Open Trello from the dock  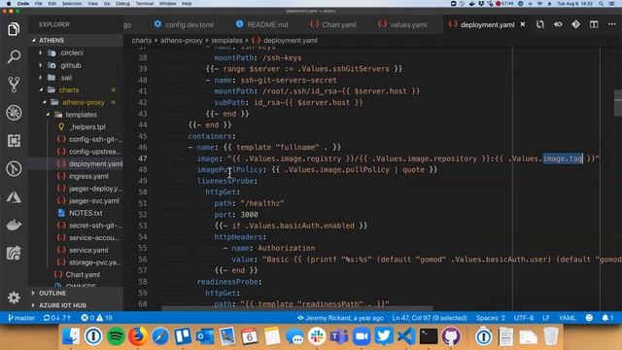[183, 336]
